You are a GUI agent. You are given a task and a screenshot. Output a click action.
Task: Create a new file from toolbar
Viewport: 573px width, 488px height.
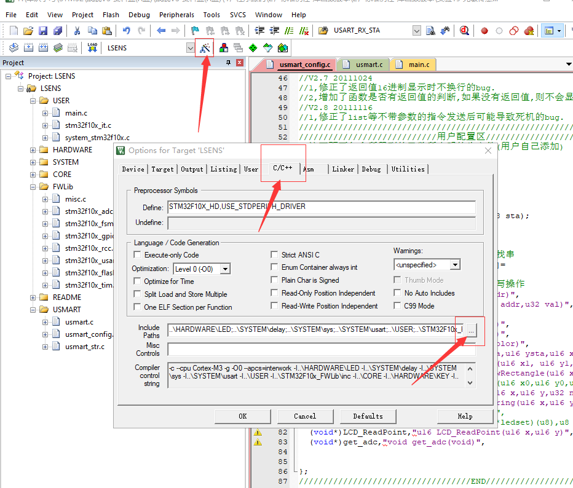[x=14, y=31]
